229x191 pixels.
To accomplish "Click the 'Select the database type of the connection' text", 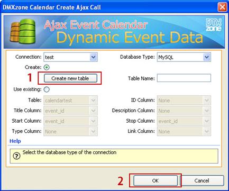I will pos(69,152).
